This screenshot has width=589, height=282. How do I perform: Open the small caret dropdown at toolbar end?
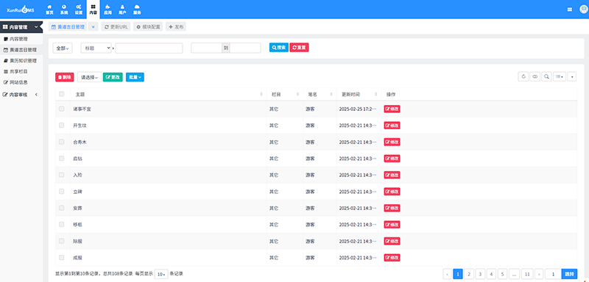tap(572, 77)
